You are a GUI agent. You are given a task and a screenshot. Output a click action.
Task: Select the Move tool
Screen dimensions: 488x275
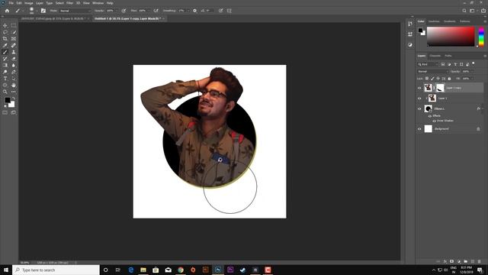(x=5, y=25)
